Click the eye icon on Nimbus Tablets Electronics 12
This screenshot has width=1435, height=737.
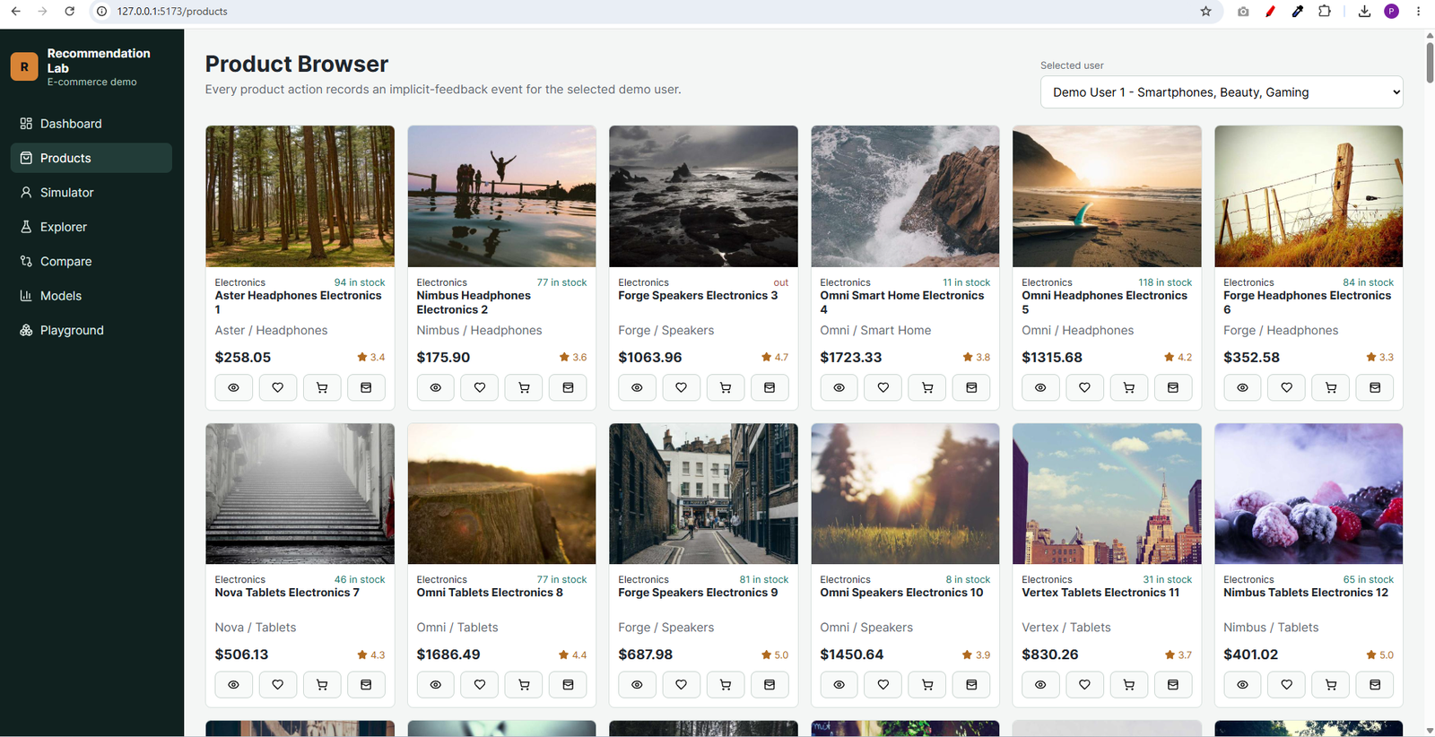pos(1242,684)
